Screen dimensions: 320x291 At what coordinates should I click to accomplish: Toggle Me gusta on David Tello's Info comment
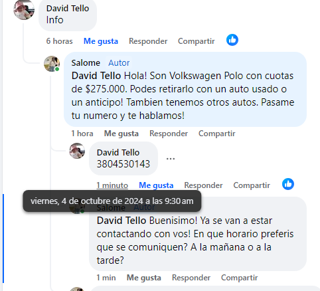tap(101, 41)
